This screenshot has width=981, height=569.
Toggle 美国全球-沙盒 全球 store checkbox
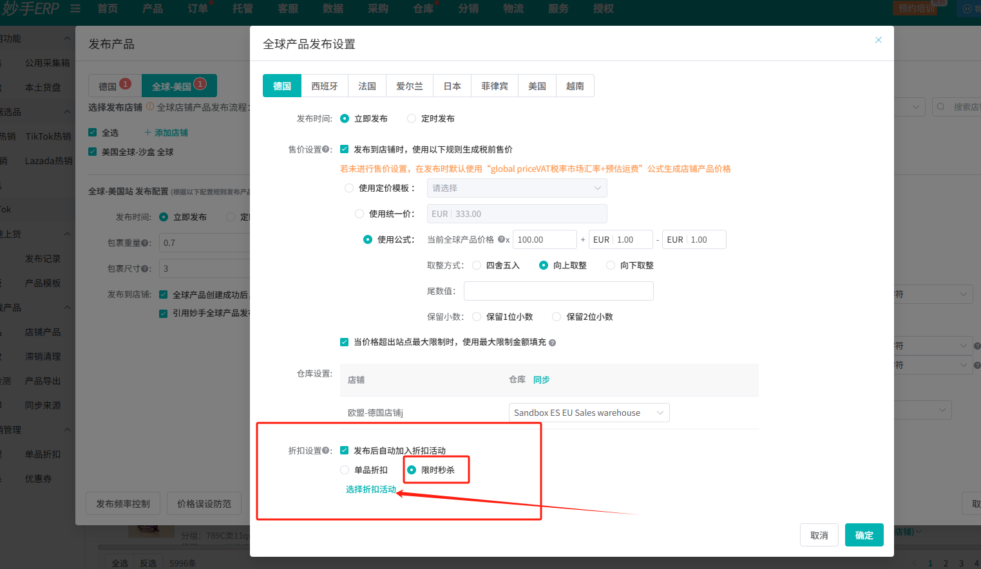92,152
